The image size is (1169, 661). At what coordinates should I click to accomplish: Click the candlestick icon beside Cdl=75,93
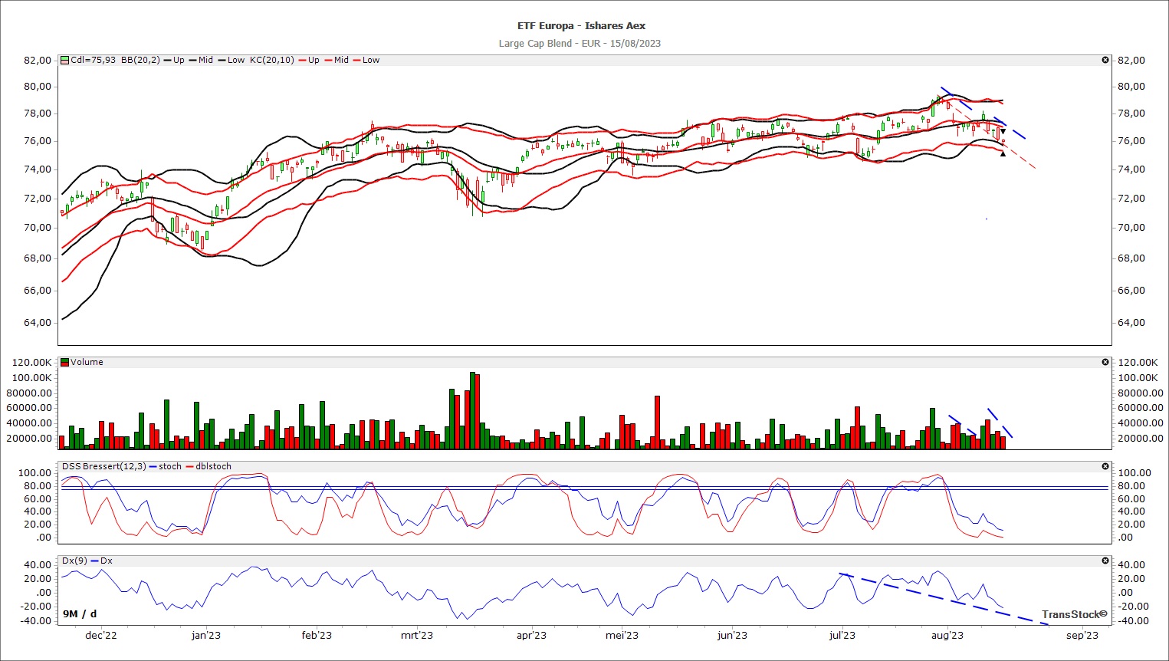[65, 60]
